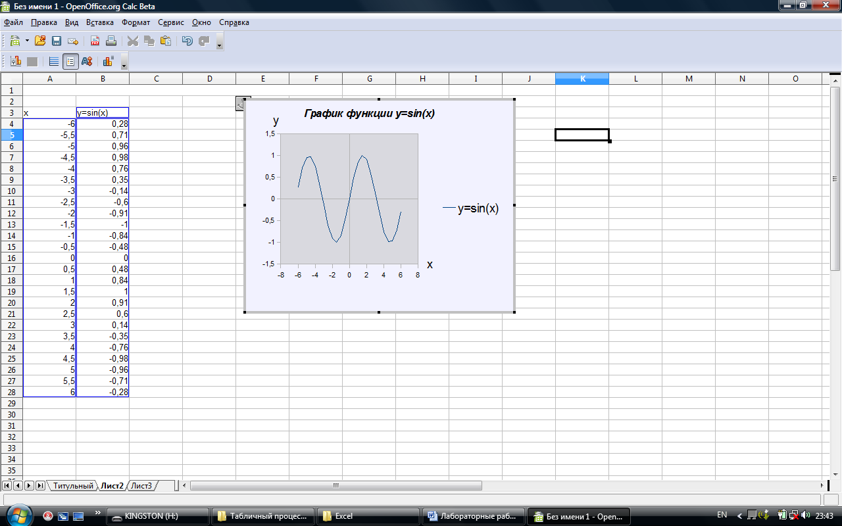
Task: Open the New document type dropdown arrow
Action: click(27, 41)
